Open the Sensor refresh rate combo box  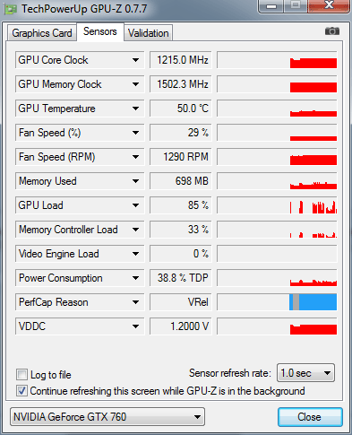305,373
